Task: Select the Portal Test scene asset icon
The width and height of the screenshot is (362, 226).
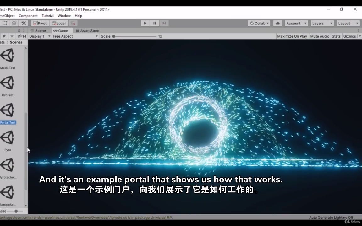Action: (7, 110)
